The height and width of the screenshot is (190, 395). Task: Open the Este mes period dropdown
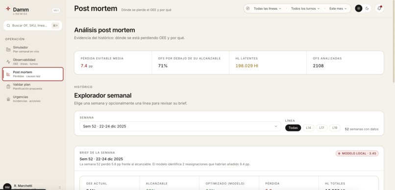(x=338, y=8)
